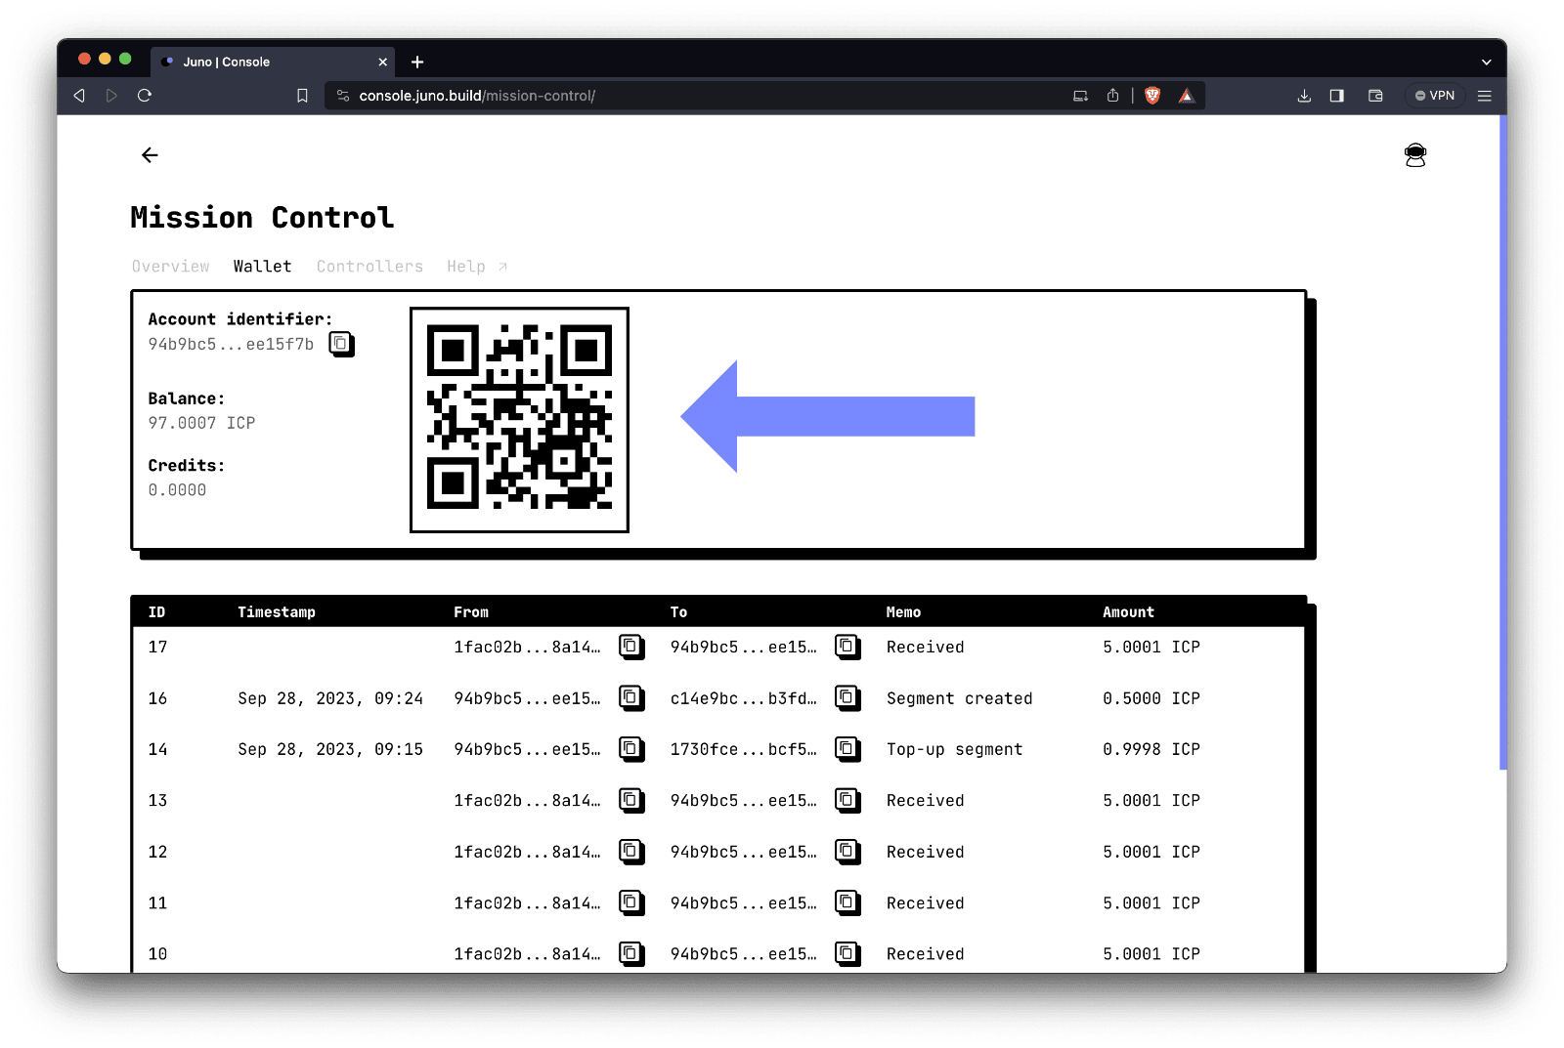Viewport: 1564px width, 1048px height.
Task: Expand the tab search chevron
Action: coord(1486,62)
